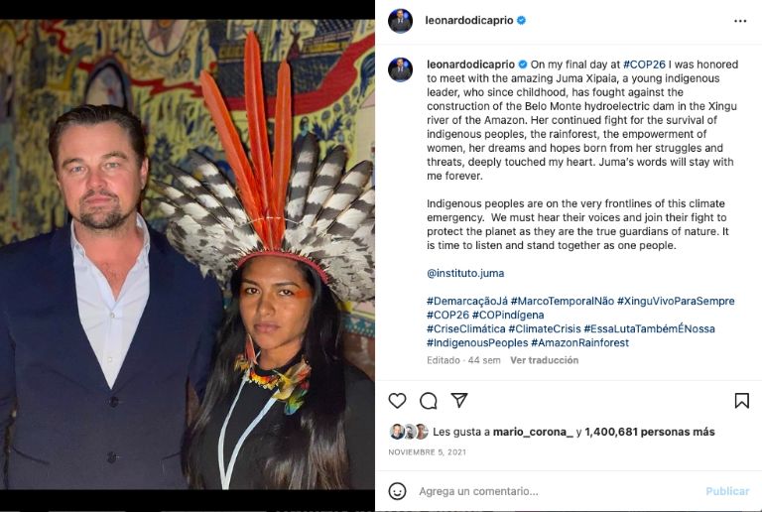Open the #DemarcaçãoJá hashtag

[x=466, y=301]
